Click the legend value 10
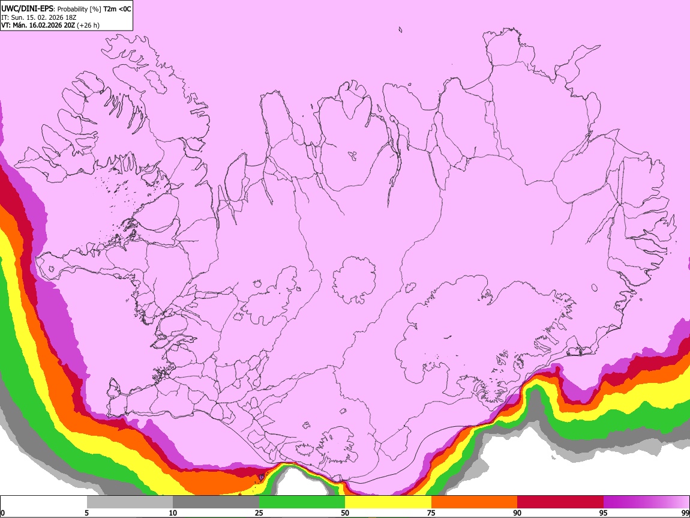 click(x=173, y=513)
